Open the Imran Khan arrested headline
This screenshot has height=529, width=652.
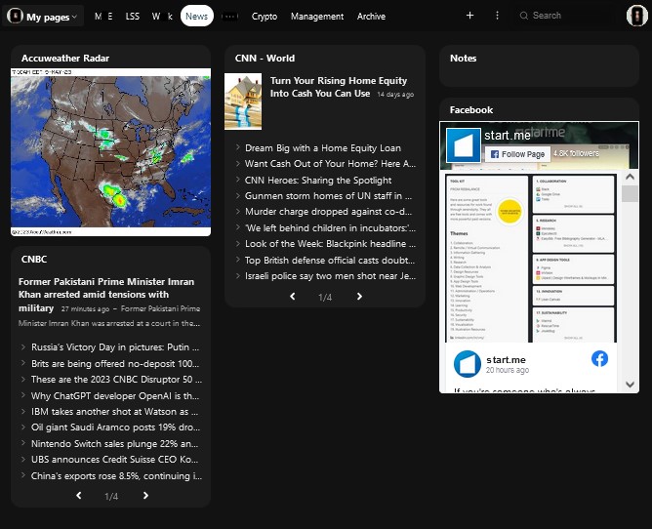coord(106,295)
